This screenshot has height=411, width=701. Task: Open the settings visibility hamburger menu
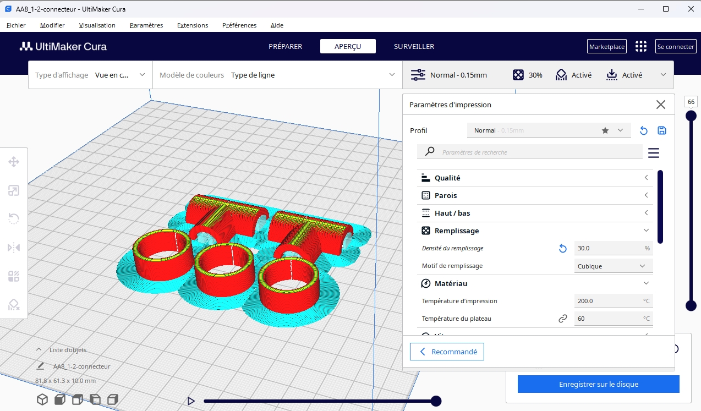tap(653, 153)
